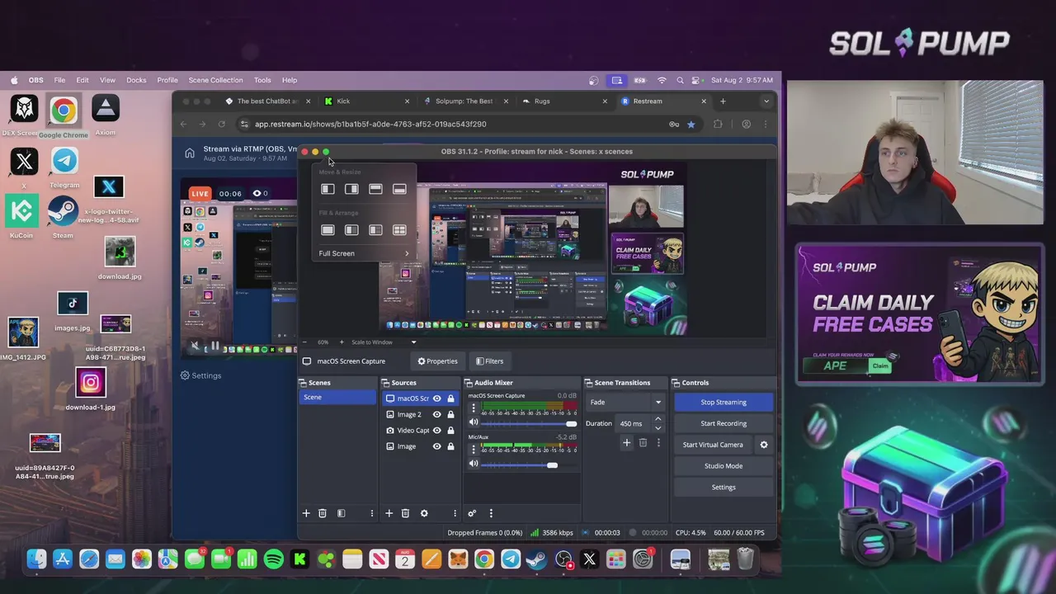The image size is (1056, 594).
Task: Toggle lock on Image source
Action: [x=450, y=446]
